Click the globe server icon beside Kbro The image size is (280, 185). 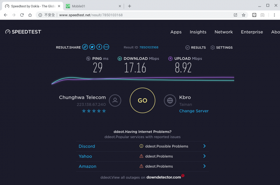[170, 100]
